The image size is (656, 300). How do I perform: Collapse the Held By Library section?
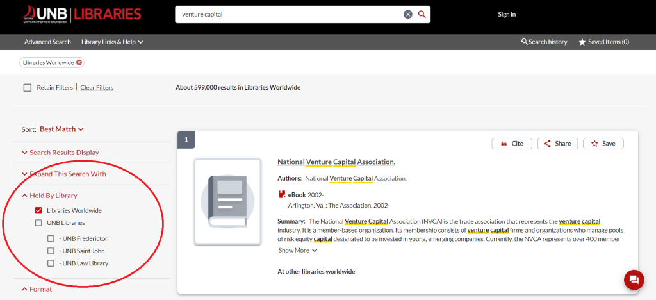point(49,196)
